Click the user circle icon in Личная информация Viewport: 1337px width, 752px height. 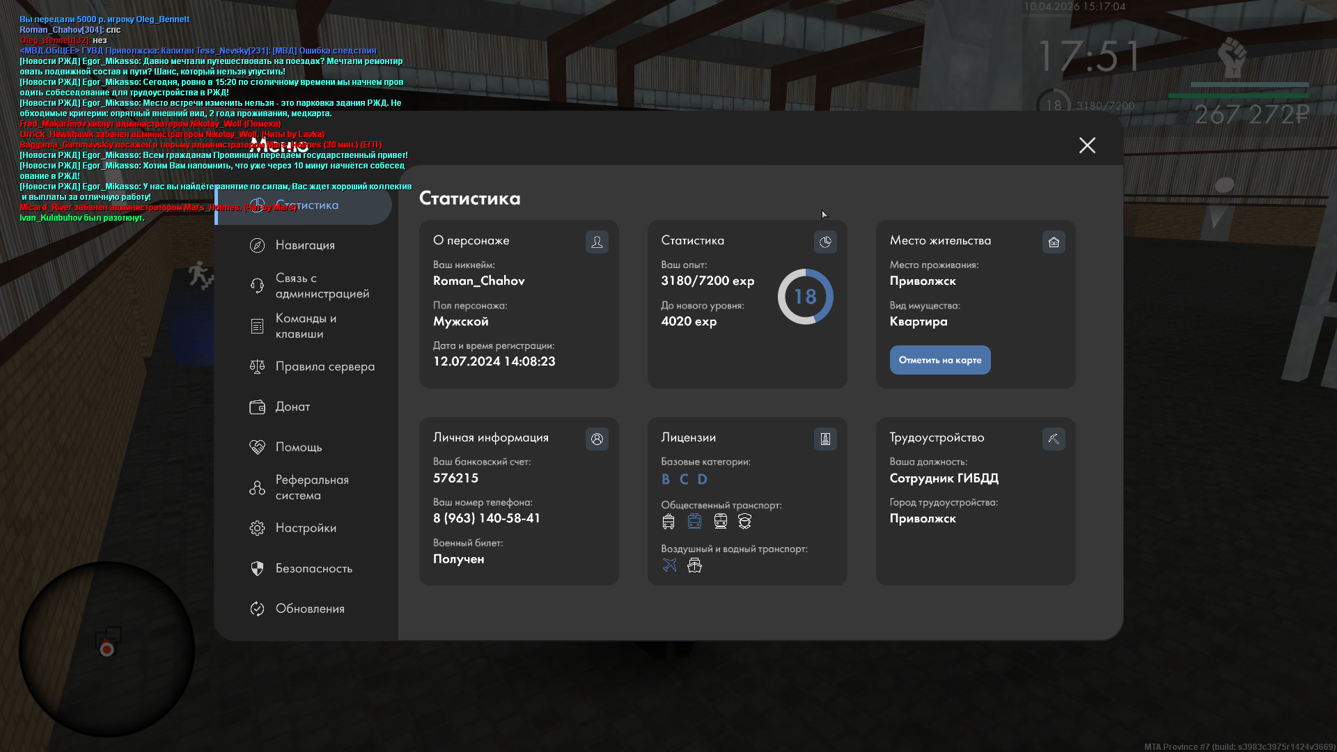(597, 439)
